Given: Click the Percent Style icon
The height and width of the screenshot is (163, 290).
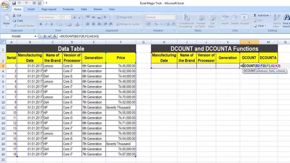Looking at the screenshot, I should pos(156,24).
